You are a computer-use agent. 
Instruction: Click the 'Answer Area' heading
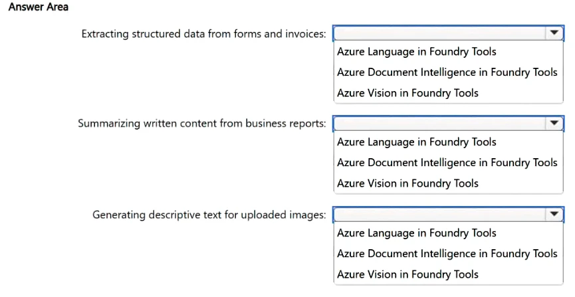tap(38, 7)
